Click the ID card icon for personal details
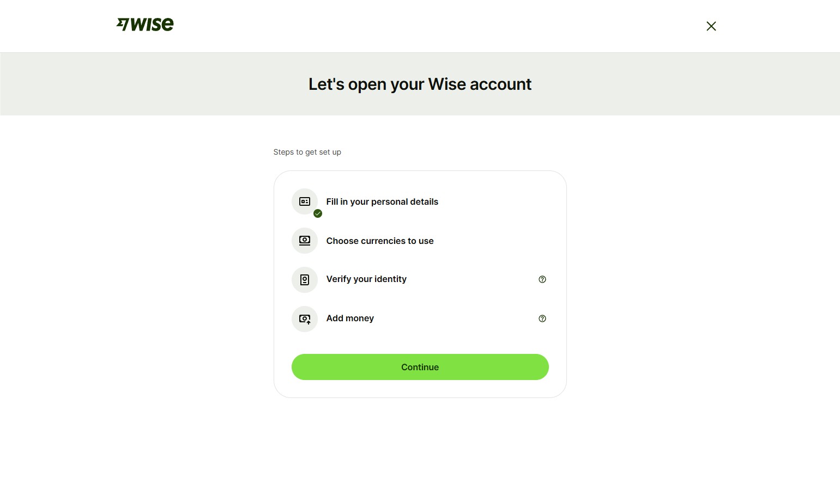 305,201
